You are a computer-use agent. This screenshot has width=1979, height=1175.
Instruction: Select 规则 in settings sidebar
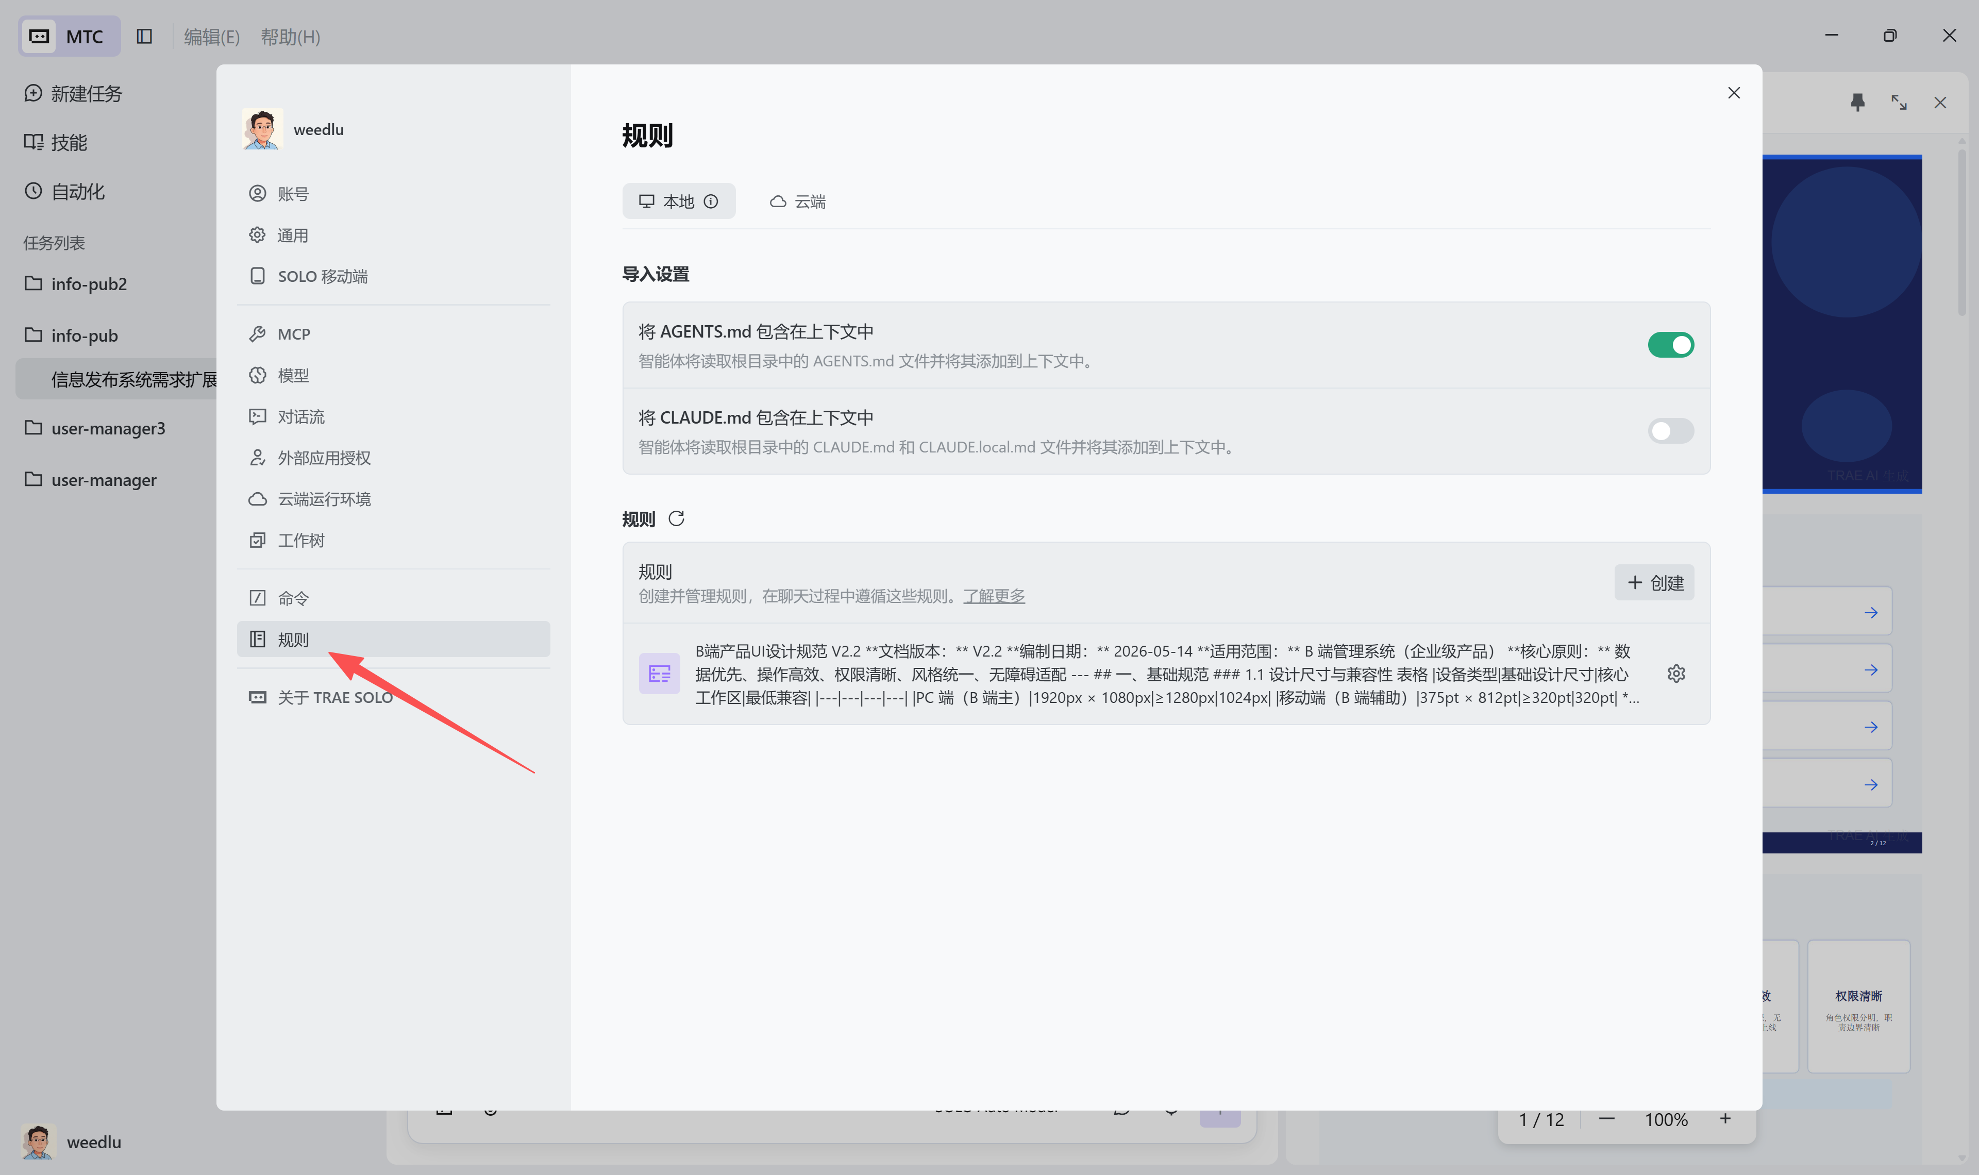393,639
